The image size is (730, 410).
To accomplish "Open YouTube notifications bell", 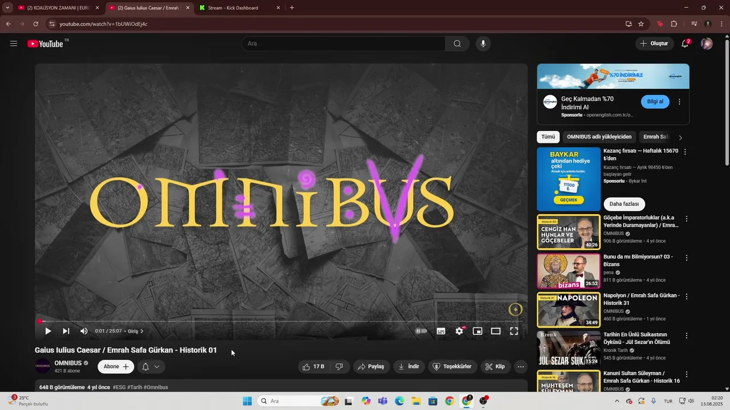I will (x=685, y=43).
